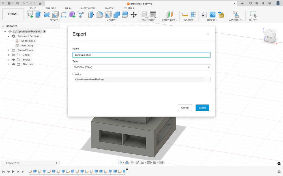The height and width of the screenshot is (176, 283).
Task: Open the Orbit navigation tool
Action: [120, 163]
